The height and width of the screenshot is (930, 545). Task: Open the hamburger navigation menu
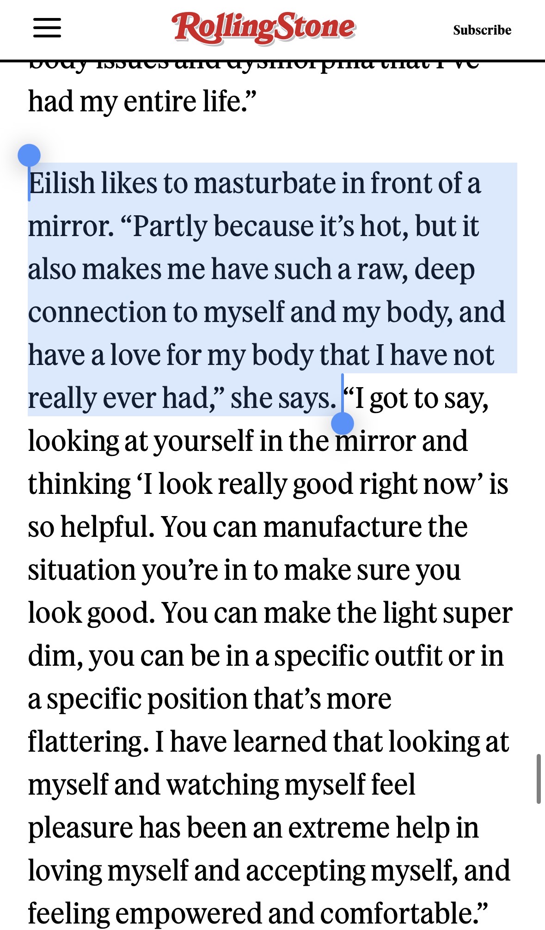click(47, 28)
